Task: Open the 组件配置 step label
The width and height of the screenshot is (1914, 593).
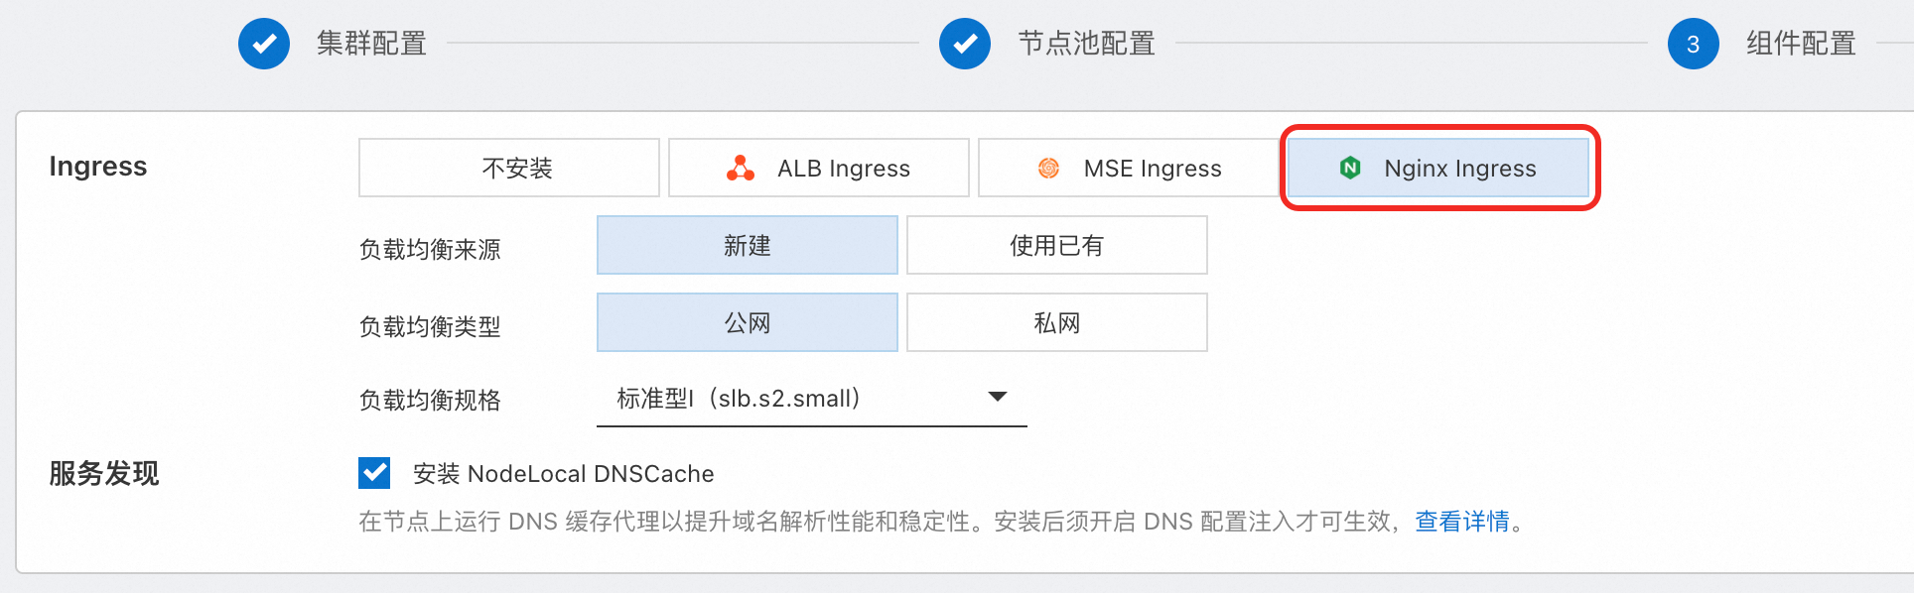Action: [1802, 44]
